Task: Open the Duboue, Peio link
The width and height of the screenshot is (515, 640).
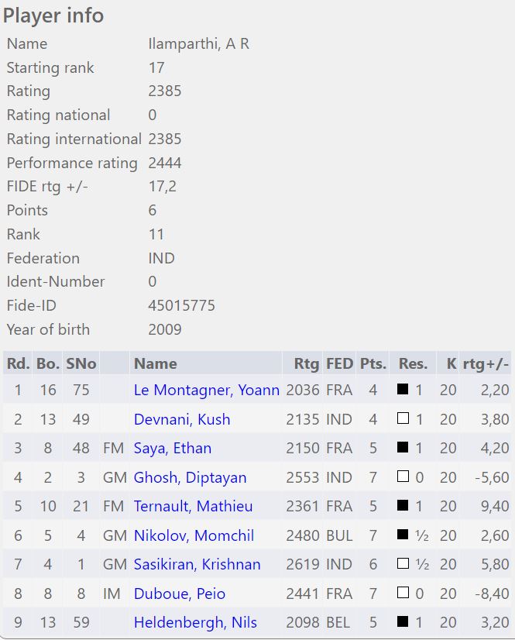Action: click(179, 594)
